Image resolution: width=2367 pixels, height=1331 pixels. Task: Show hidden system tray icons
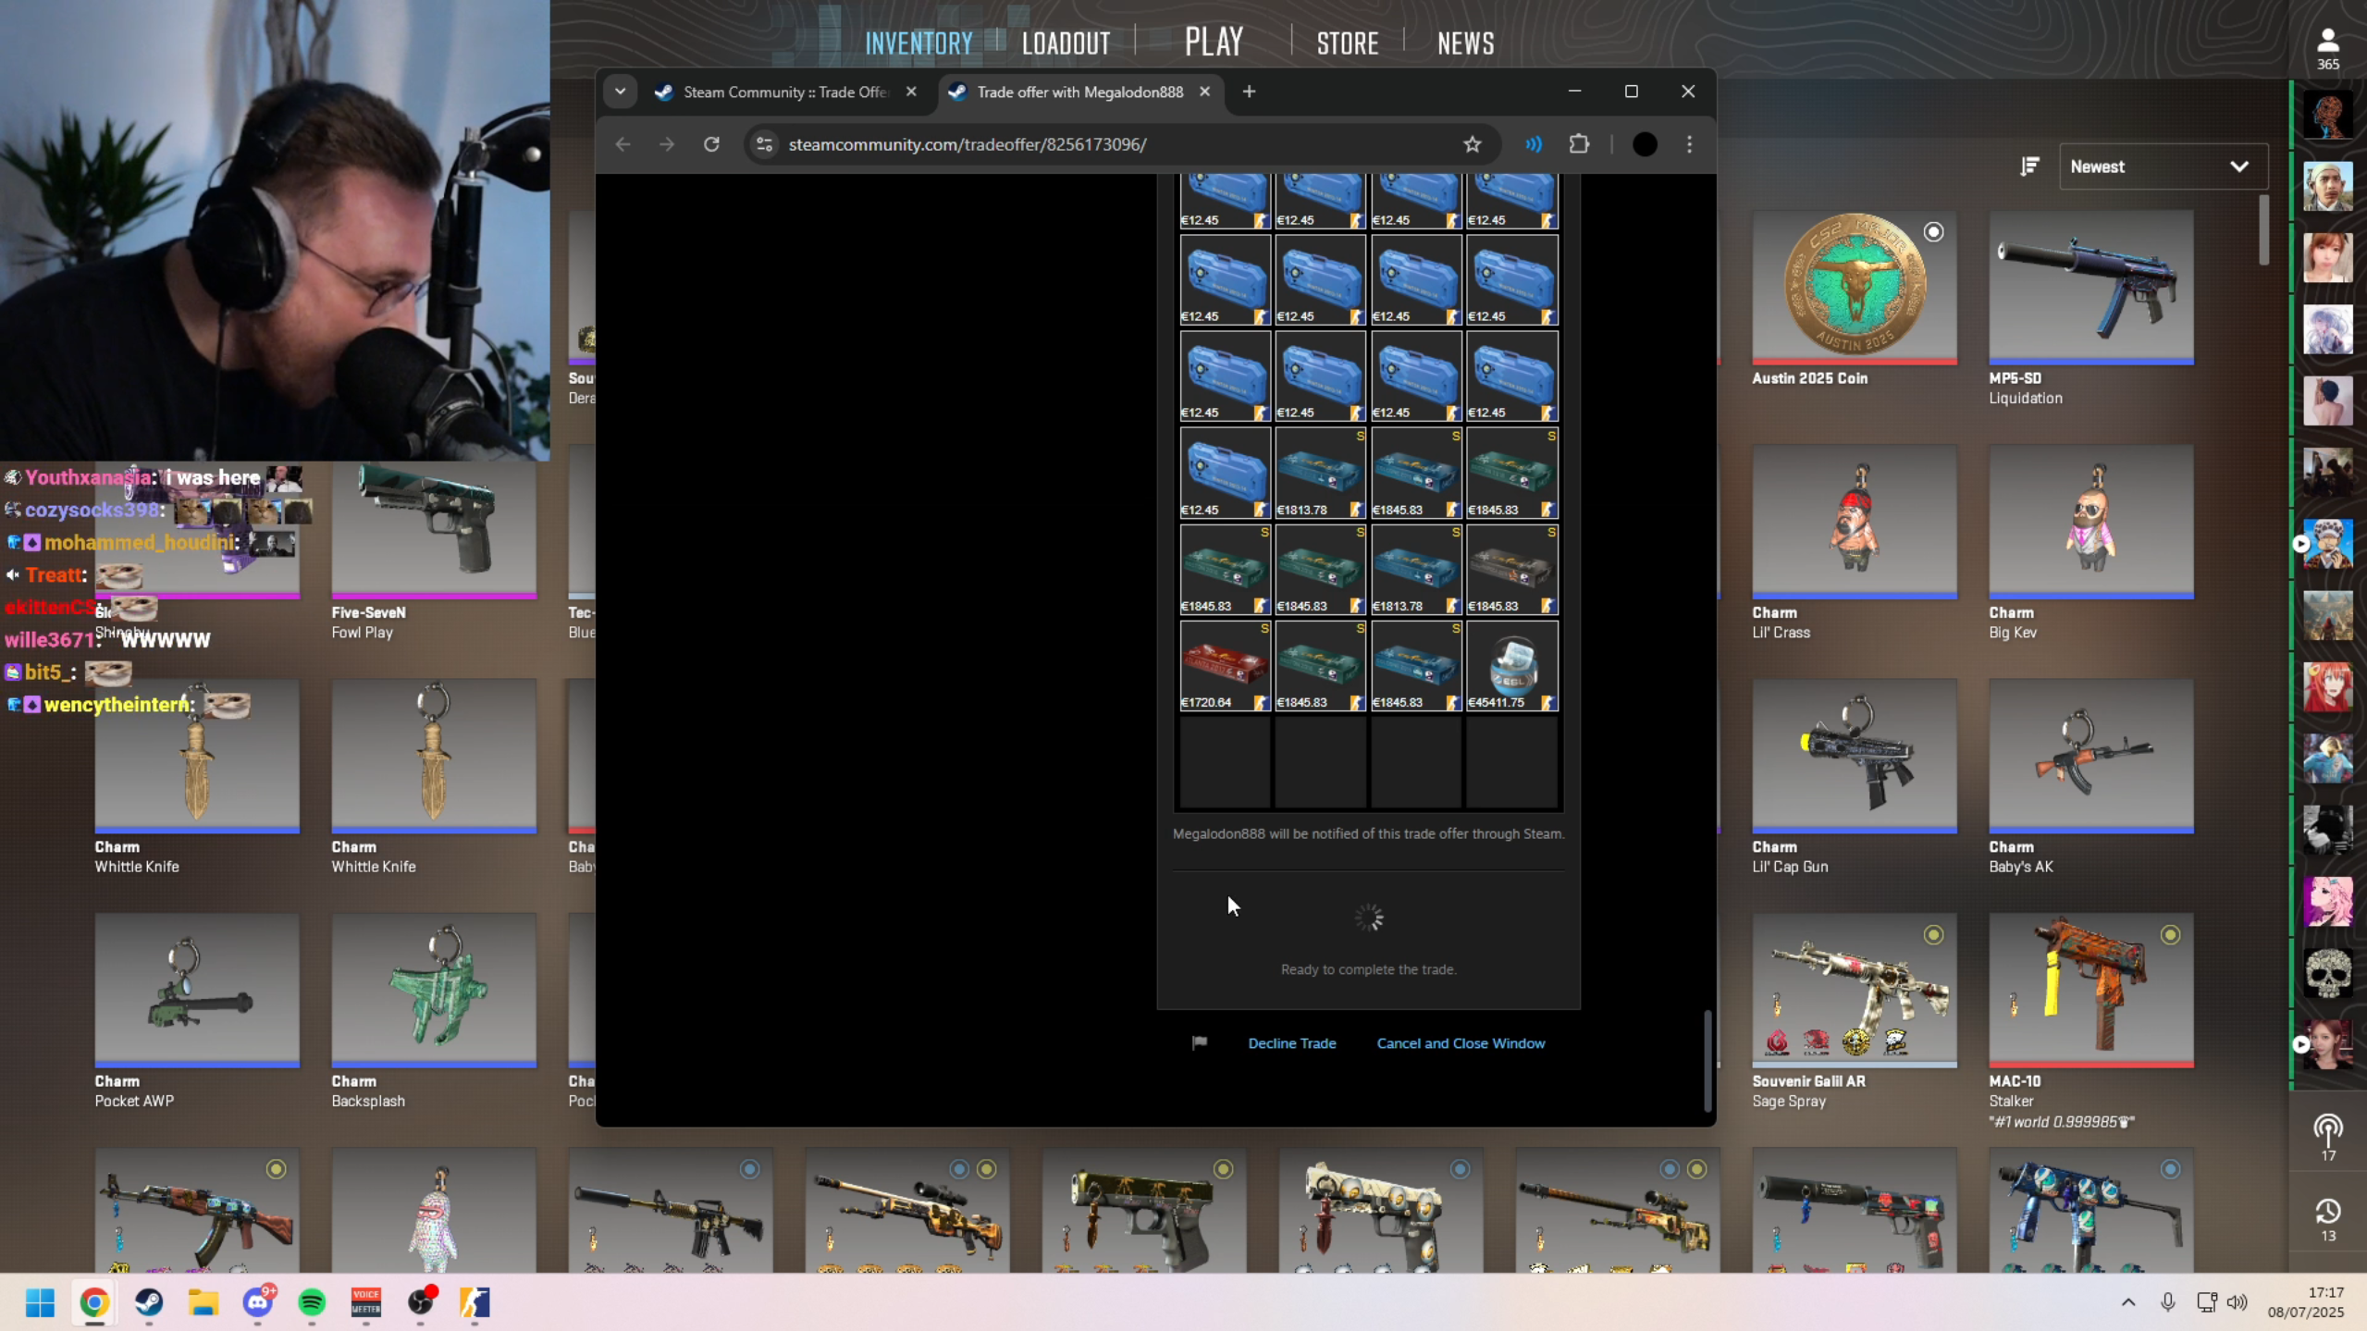2128,1302
